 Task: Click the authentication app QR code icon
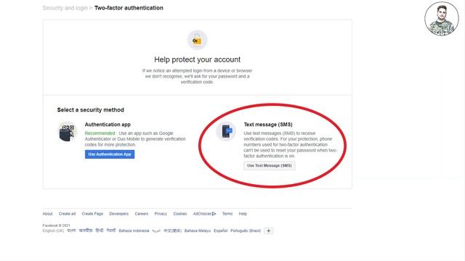tap(68, 131)
